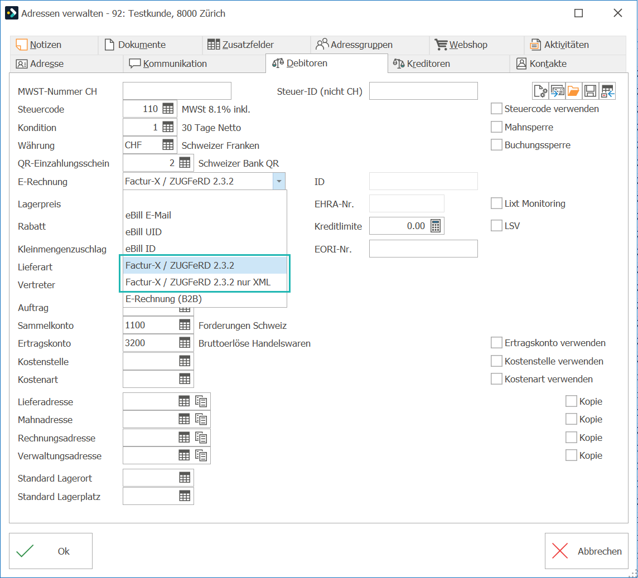Screen dimensions: 638x578
Task: Open the Sammelkonto lookup table icon
Action: pos(185,325)
